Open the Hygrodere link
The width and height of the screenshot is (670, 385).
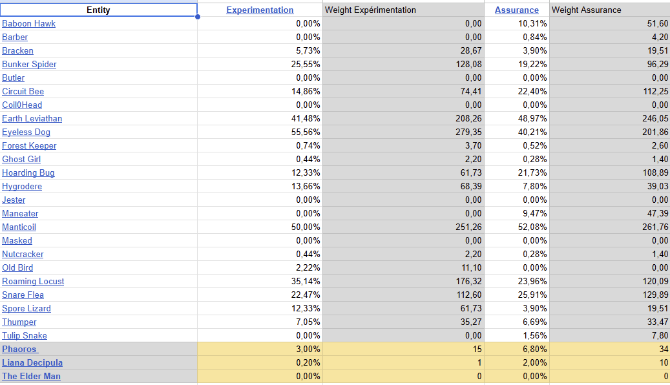pyautogui.click(x=22, y=186)
